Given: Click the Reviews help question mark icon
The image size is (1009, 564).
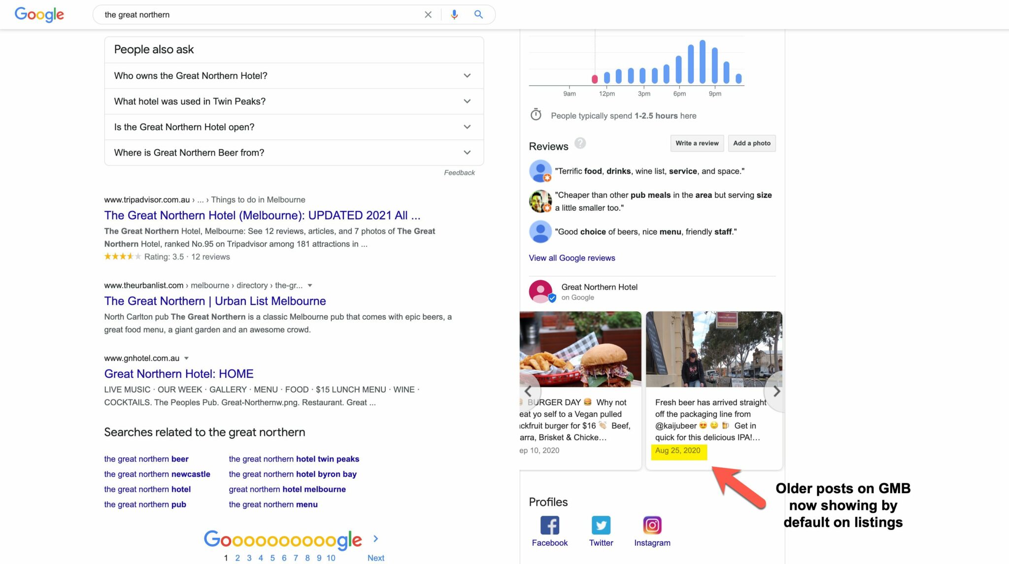Looking at the screenshot, I should point(580,143).
